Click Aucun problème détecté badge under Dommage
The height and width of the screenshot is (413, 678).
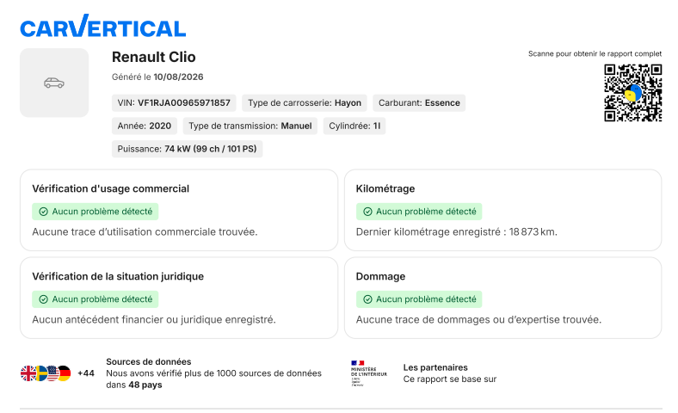coord(419,299)
